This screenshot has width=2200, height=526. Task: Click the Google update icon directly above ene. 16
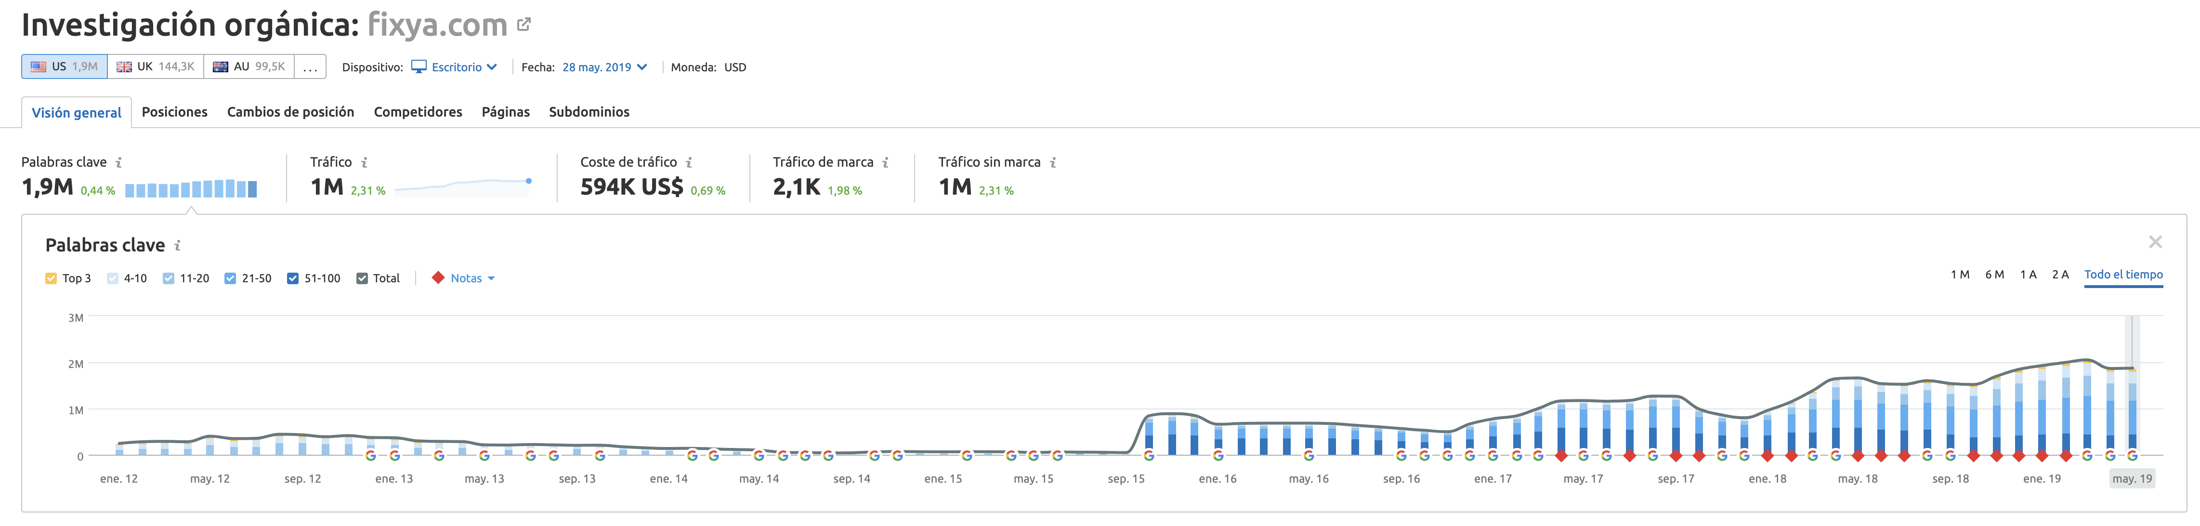click(x=1218, y=456)
